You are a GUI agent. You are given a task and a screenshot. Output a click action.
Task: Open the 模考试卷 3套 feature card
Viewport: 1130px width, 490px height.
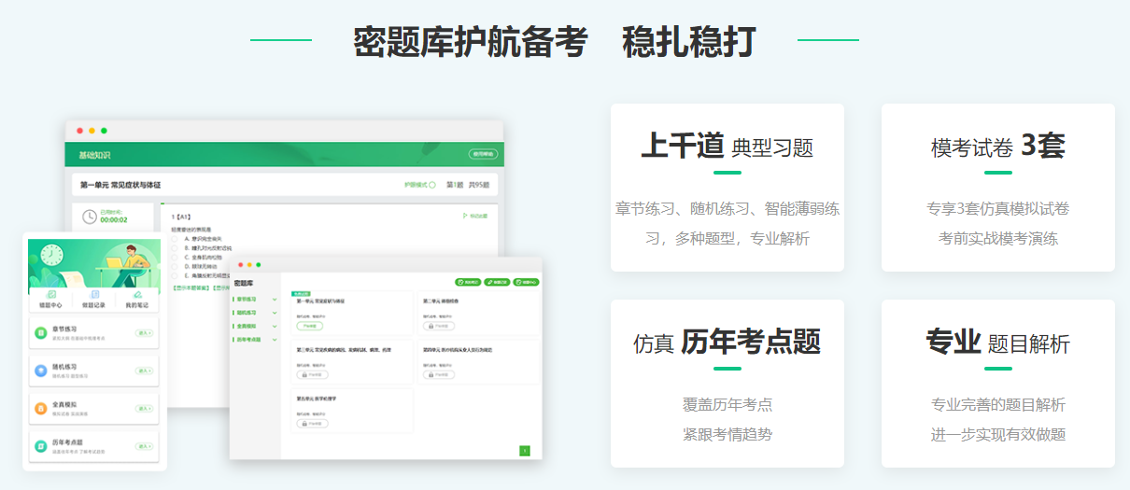pyautogui.click(x=997, y=188)
